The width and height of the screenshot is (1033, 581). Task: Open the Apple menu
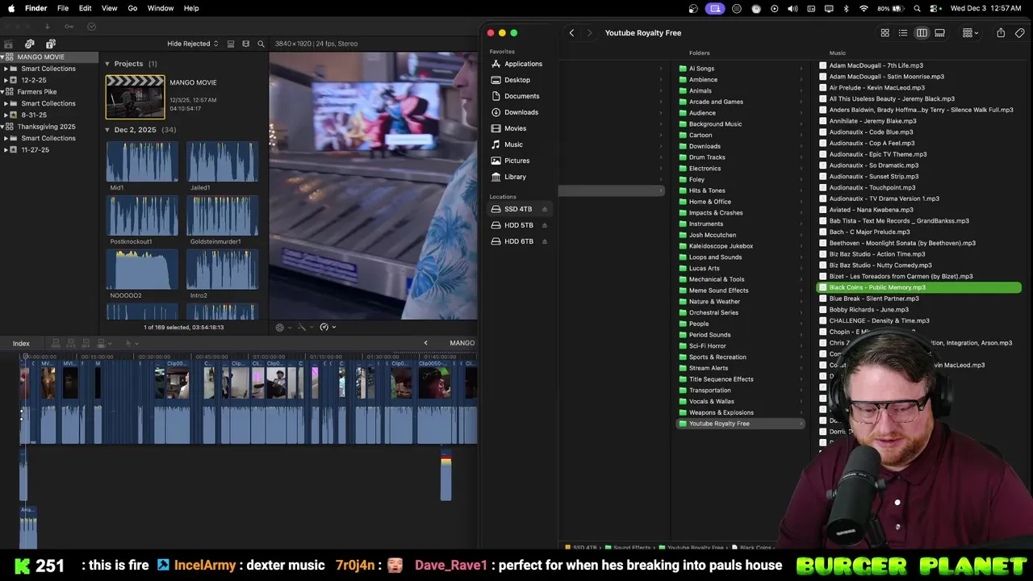click(10, 8)
